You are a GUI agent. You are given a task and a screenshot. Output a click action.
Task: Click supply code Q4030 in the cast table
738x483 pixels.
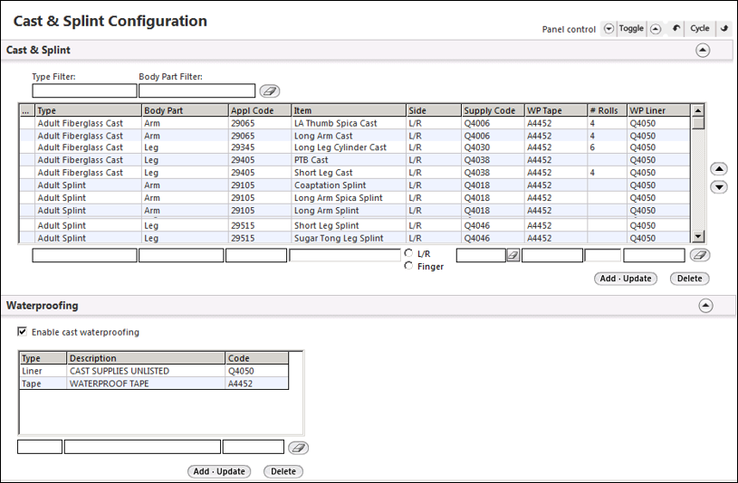tap(477, 147)
